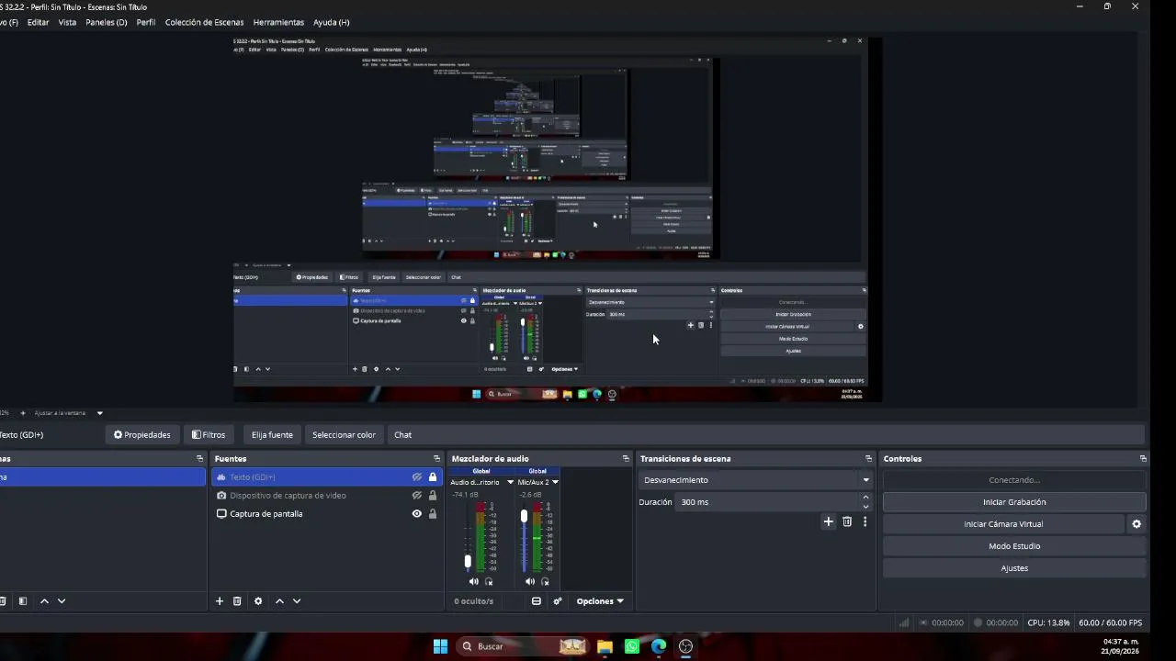The height and width of the screenshot is (661, 1176).
Task: Open the Editar menu
Action: (39, 22)
